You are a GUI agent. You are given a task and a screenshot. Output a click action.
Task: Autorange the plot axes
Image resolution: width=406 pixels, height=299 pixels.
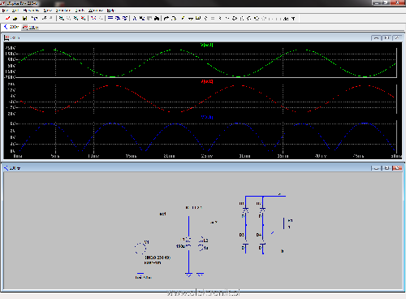[x=93, y=18]
